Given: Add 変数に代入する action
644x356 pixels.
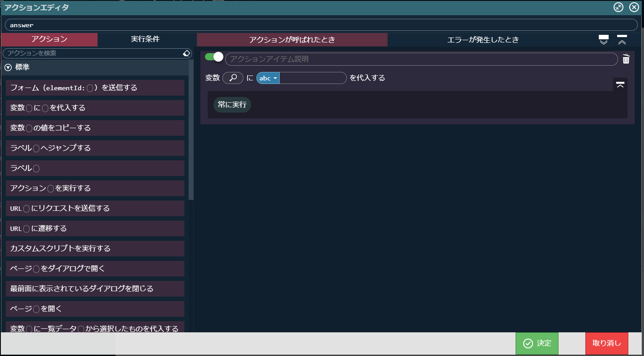Looking at the screenshot, I should pos(95,108).
